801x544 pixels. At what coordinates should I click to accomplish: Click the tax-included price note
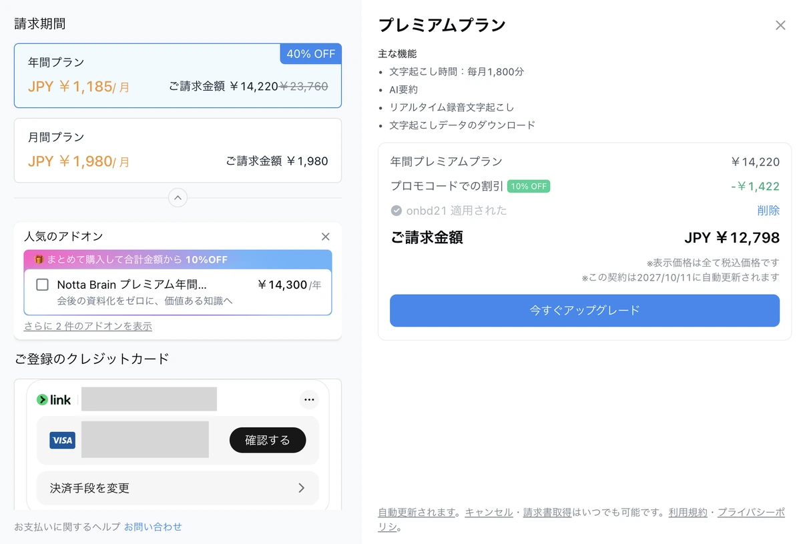tap(713, 263)
